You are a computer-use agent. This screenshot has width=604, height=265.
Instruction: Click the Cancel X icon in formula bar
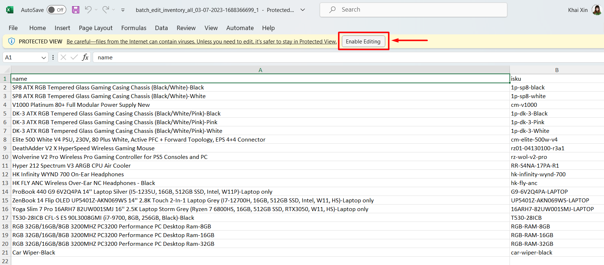click(x=63, y=57)
